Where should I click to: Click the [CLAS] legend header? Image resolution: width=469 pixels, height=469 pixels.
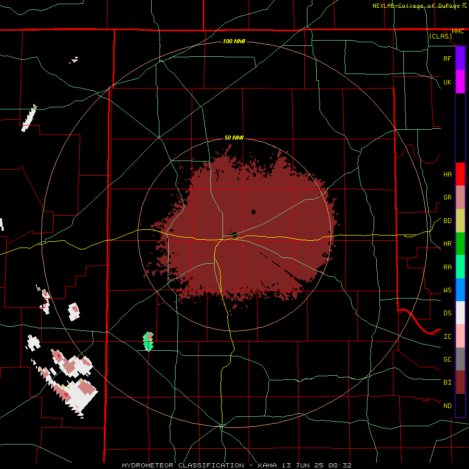440,36
